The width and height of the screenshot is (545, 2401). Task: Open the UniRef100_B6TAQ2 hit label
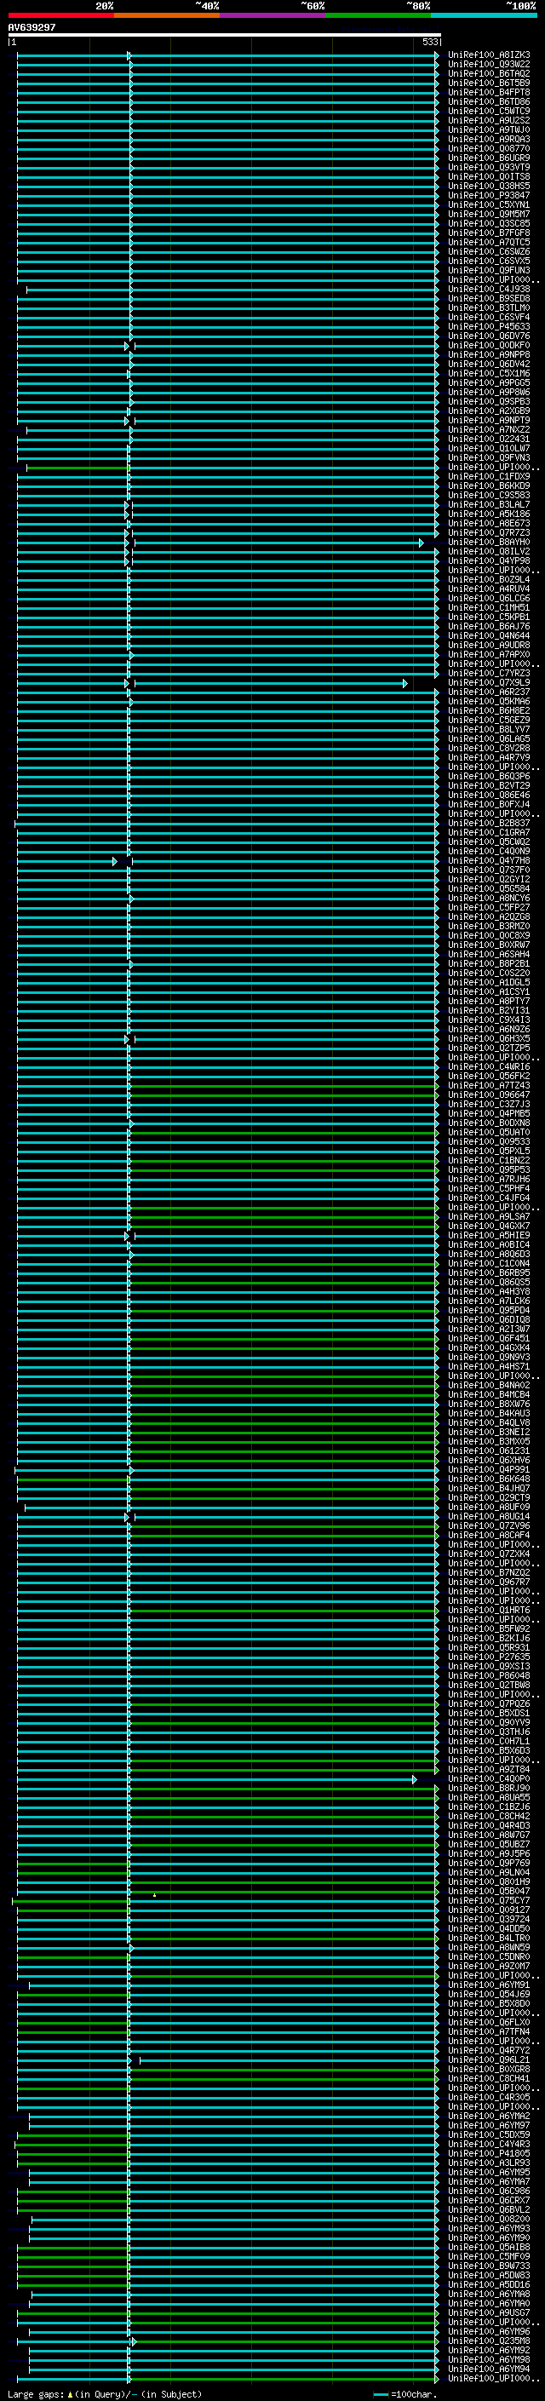[x=489, y=73]
